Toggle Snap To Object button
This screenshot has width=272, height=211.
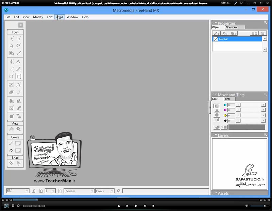(x=19, y=163)
